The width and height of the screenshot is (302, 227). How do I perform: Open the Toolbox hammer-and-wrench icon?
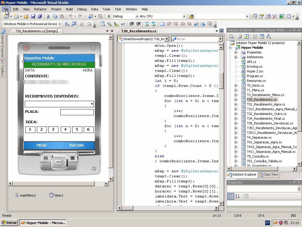click(x=275, y=17)
